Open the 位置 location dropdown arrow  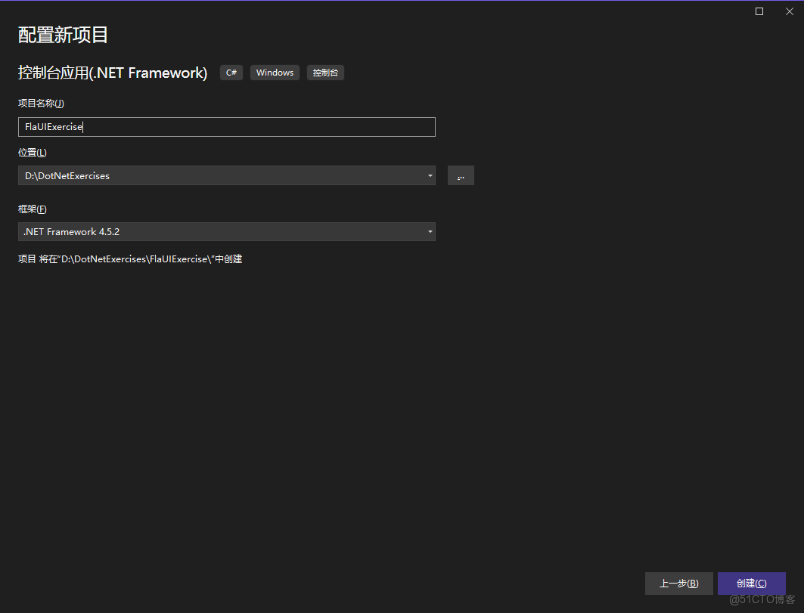click(430, 175)
